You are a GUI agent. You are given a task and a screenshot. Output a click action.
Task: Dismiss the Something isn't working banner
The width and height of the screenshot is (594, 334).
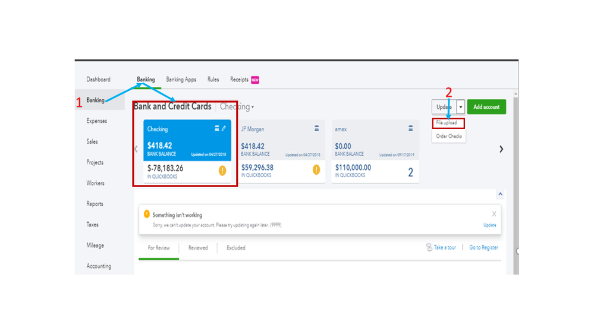tap(494, 214)
